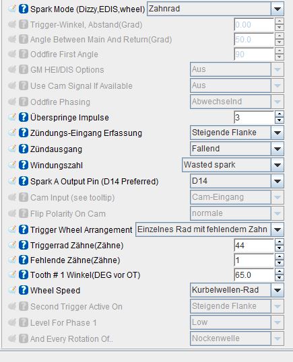Viewport: 293px width, 362px height.
Task: Open help for Spark Mode setting
Action: (24, 9)
